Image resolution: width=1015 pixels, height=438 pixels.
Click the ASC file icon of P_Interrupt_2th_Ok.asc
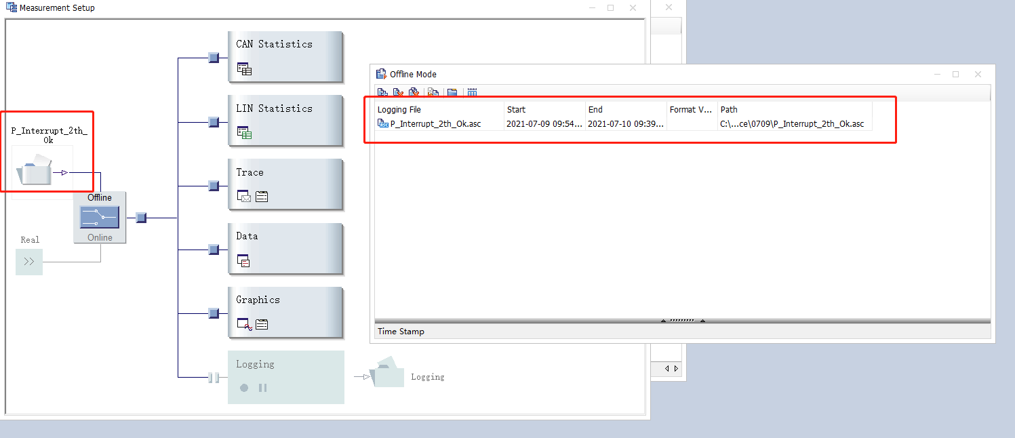[383, 123]
